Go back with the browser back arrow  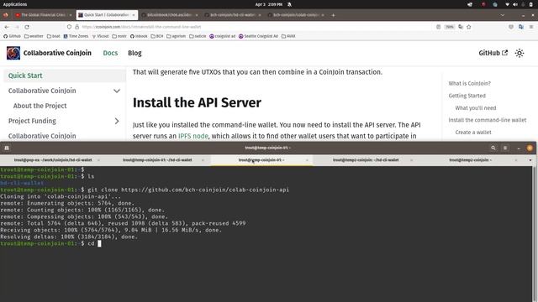[x=7, y=27]
